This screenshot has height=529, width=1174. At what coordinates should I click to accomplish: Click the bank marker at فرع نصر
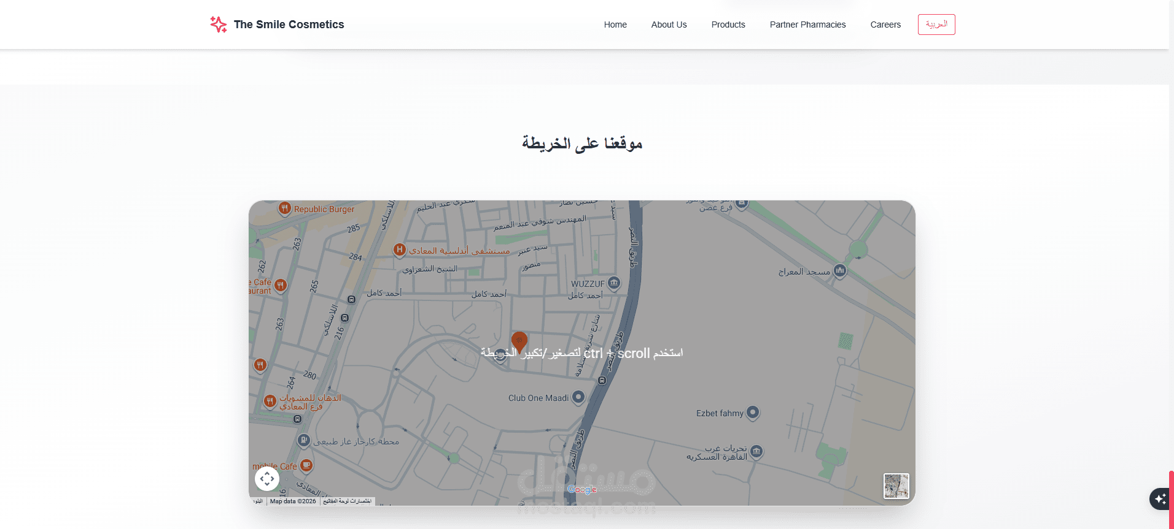coord(742,203)
